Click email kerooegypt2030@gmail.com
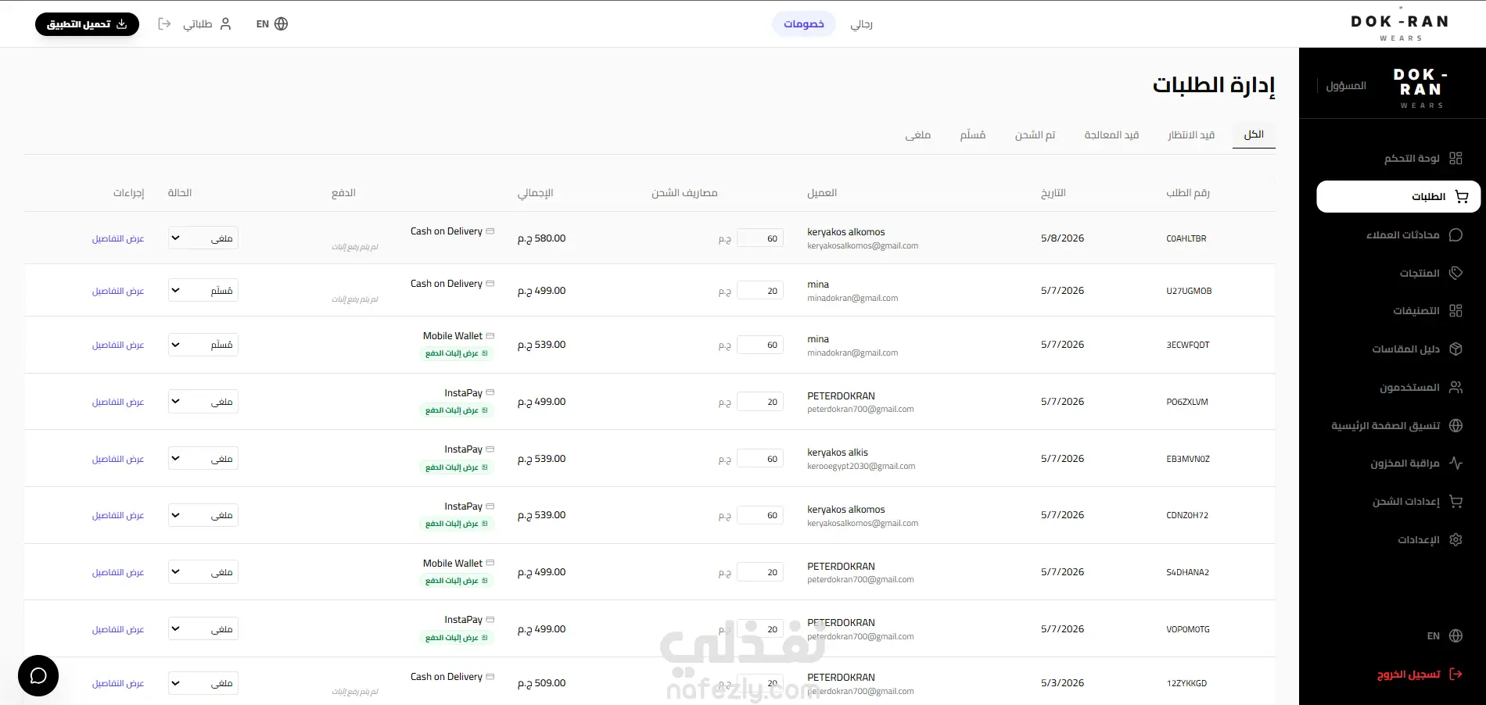The height and width of the screenshot is (705, 1486). (x=861, y=466)
